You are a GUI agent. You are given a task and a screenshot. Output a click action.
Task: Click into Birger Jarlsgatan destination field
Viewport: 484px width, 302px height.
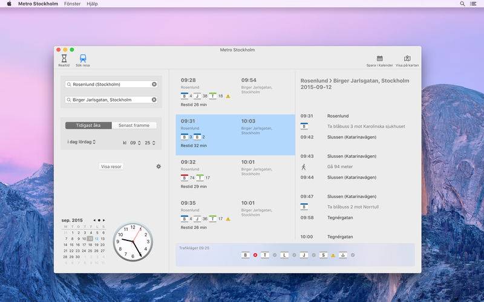click(111, 100)
